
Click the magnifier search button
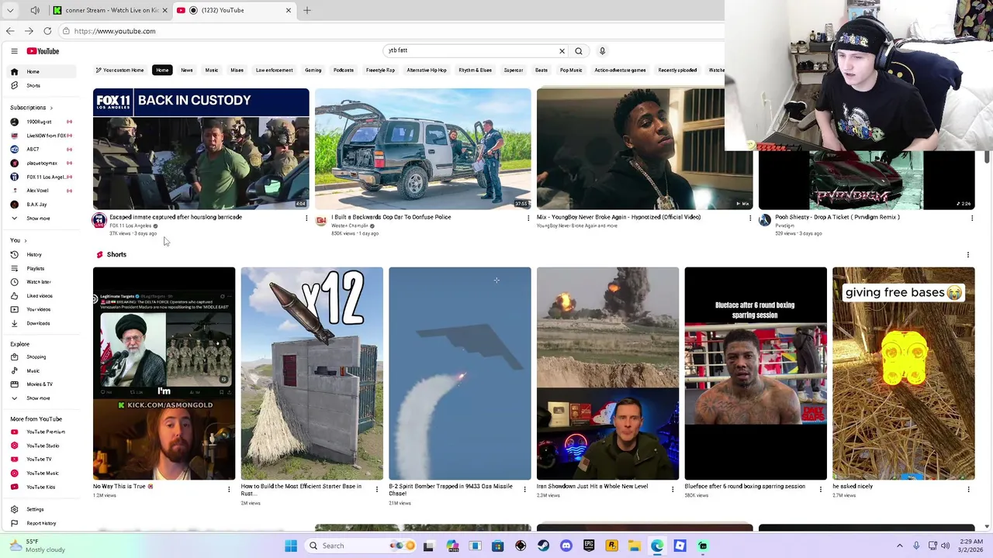point(579,51)
